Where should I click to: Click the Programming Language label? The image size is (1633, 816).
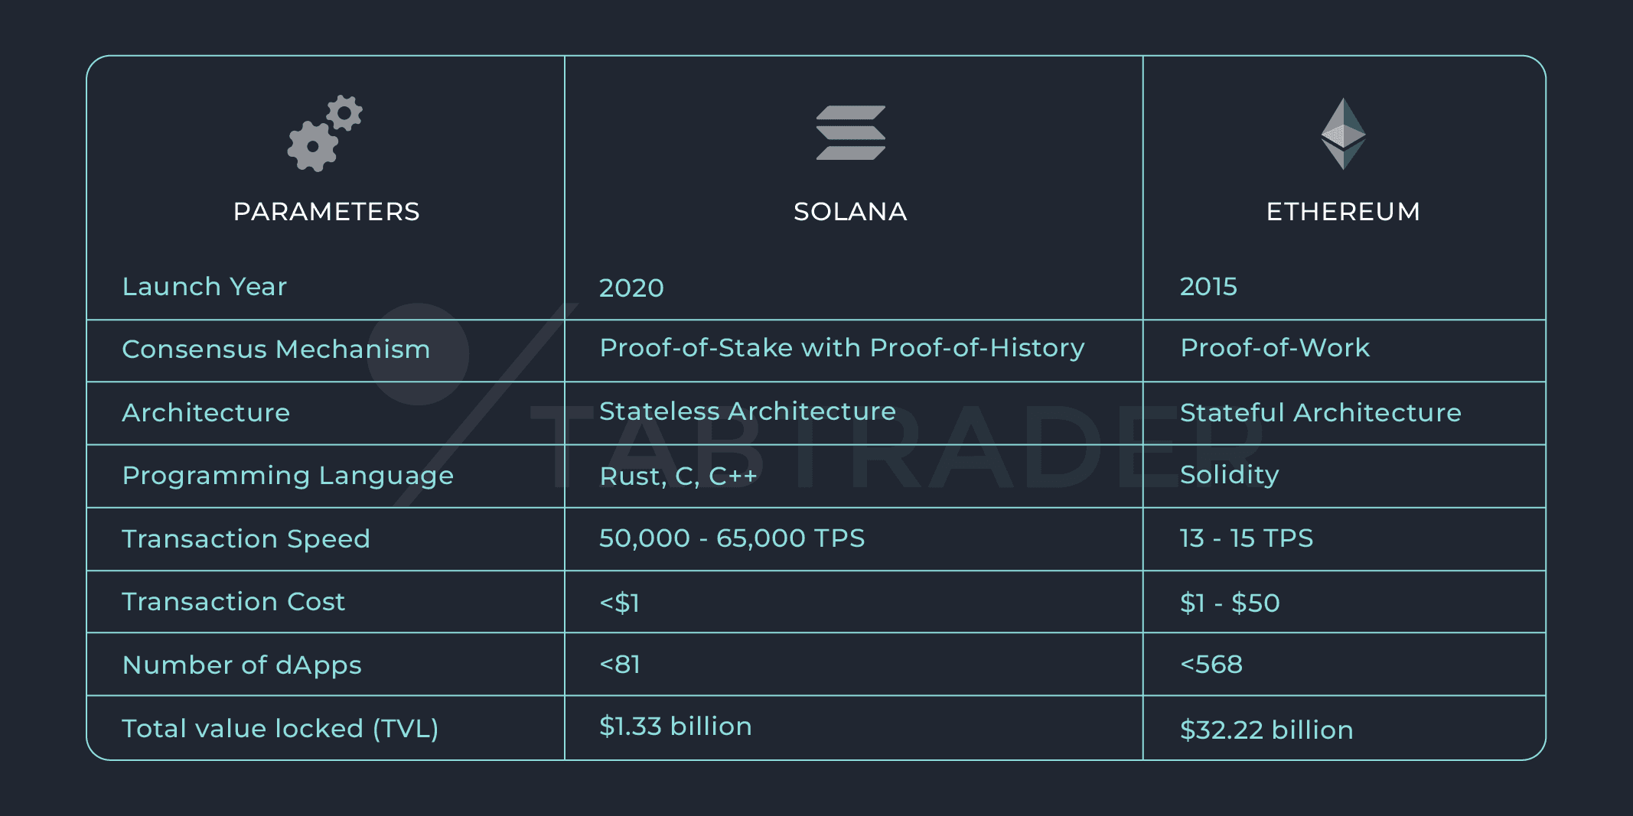pos(288,476)
